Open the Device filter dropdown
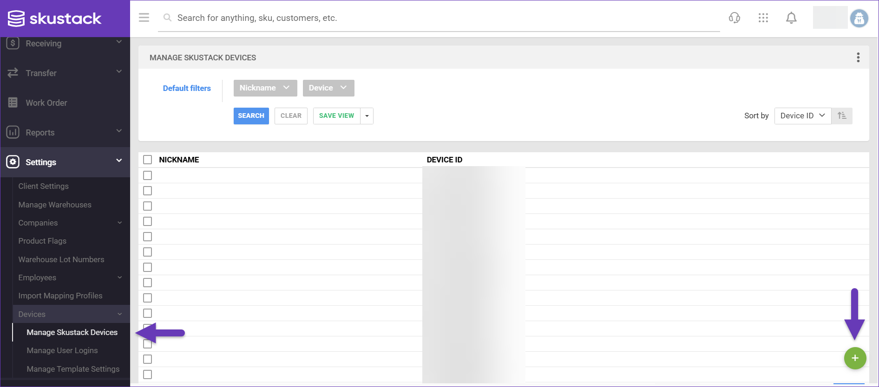Screen dimensions: 879x387 click(328, 88)
